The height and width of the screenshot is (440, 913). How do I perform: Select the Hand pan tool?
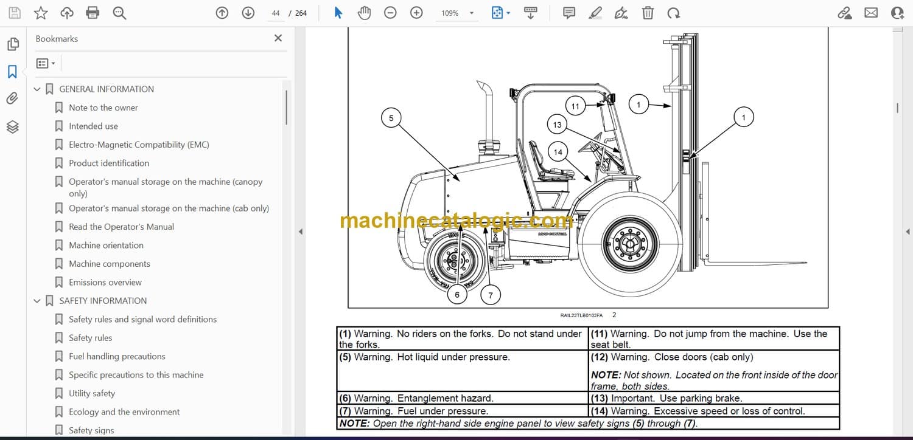[x=364, y=13]
